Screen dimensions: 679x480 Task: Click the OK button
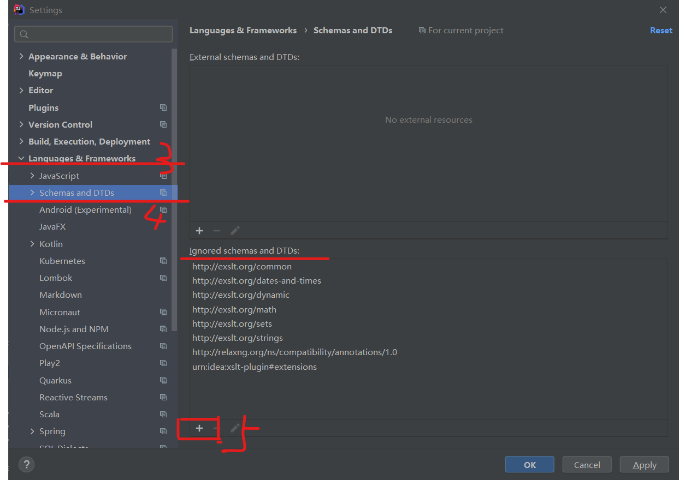pos(530,465)
